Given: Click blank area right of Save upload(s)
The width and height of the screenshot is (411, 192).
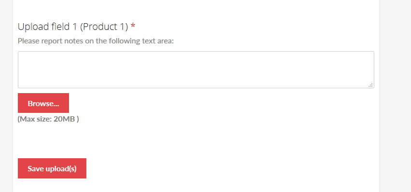Looking at the screenshot, I should click(231, 168).
